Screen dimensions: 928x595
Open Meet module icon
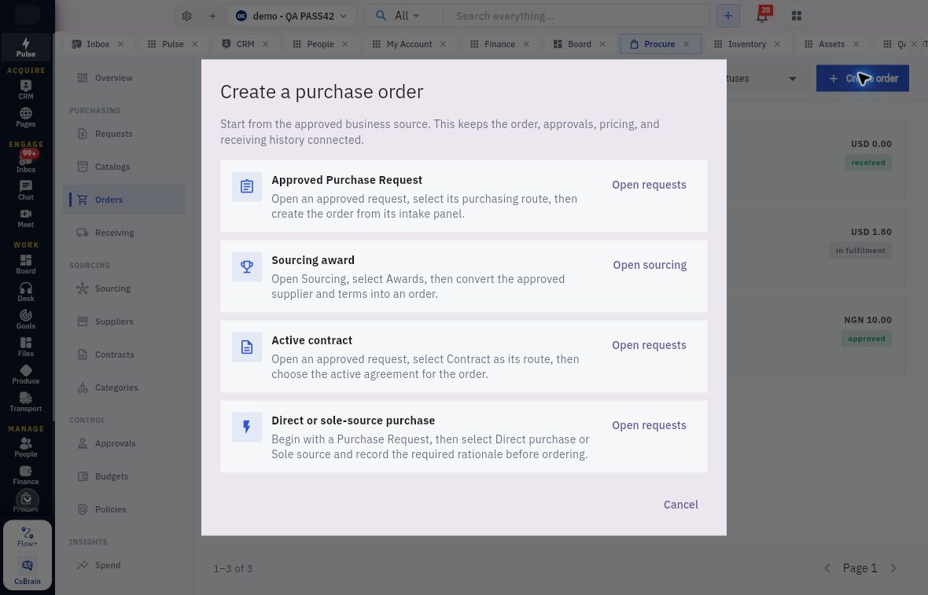[25, 218]
